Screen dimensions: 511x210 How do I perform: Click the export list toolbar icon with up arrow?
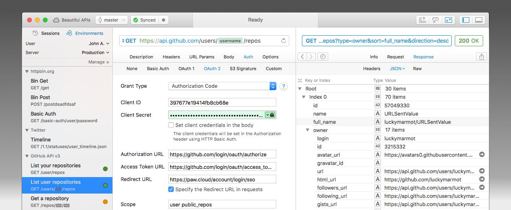click(x=423, y=20)
